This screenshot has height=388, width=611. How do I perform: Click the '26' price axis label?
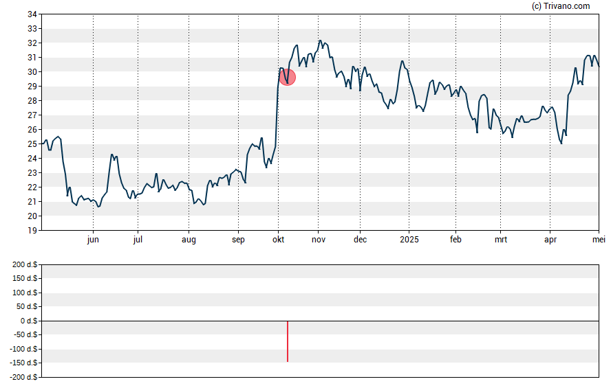pyautogui.click(x=32, y=130)
